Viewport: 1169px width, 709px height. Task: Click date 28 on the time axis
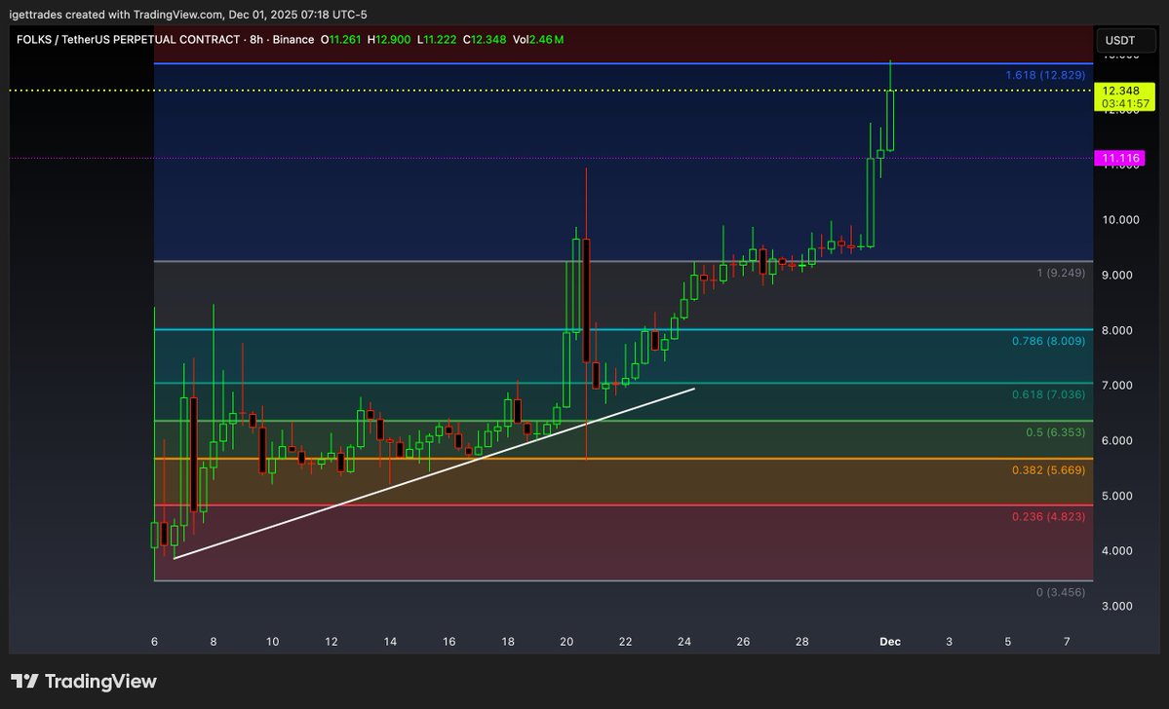pos(802,642)
